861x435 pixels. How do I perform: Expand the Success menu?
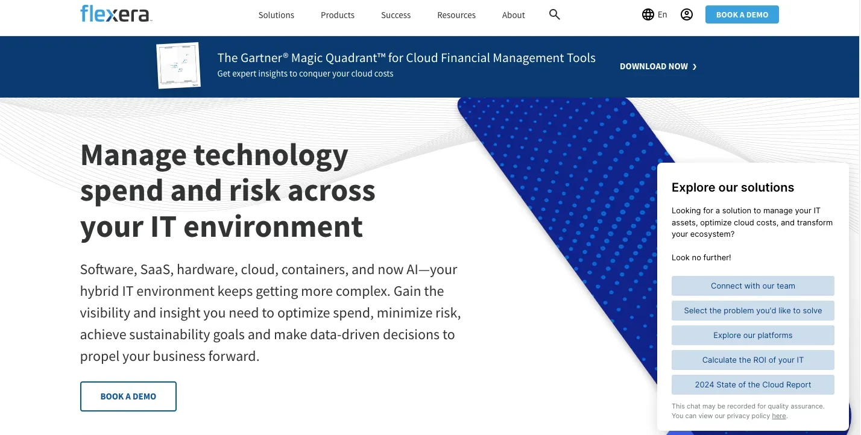click(396, 15)
